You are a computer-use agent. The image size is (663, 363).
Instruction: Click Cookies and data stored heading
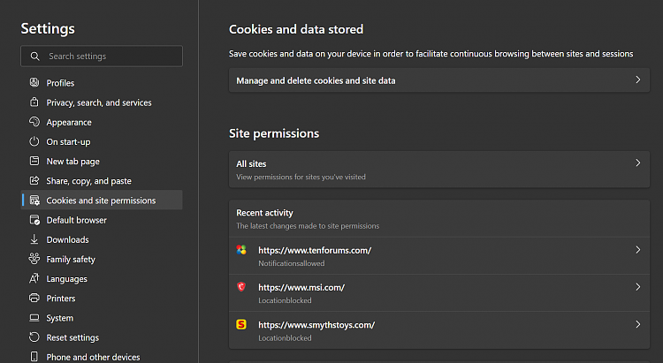coord(296,29)
